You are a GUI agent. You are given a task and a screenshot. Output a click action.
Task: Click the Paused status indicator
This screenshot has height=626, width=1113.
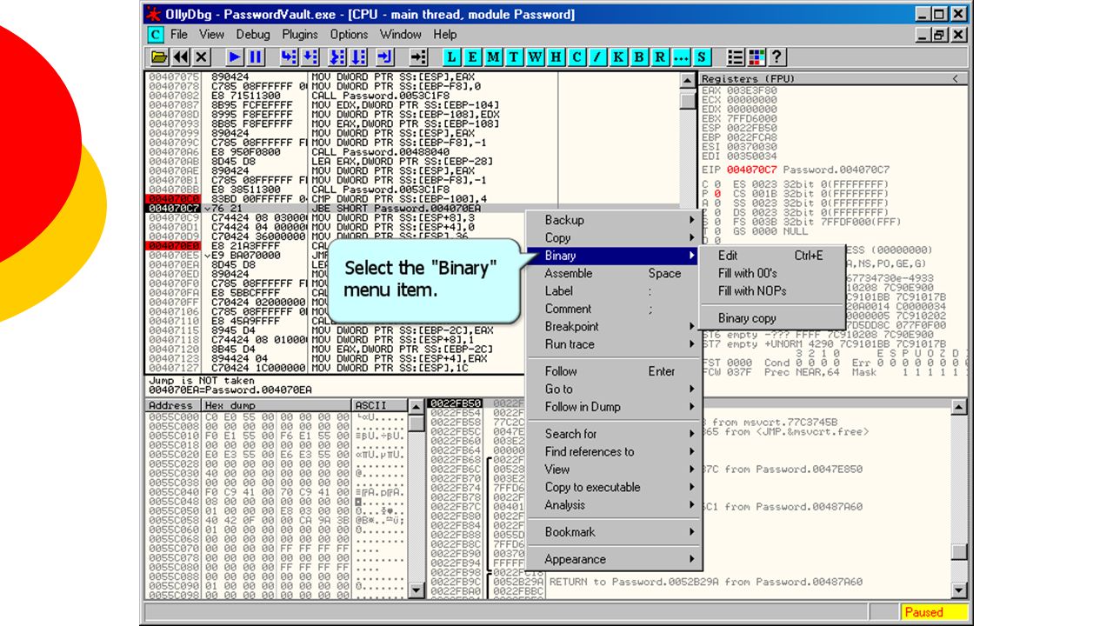coord(934,612)
